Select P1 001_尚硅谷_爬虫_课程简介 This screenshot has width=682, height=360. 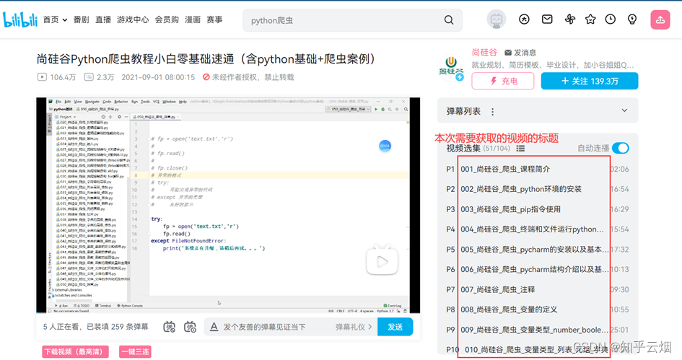537,169
